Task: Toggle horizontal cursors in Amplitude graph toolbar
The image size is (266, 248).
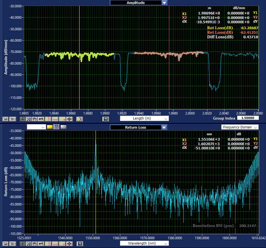Action: [x=55, y=119]
